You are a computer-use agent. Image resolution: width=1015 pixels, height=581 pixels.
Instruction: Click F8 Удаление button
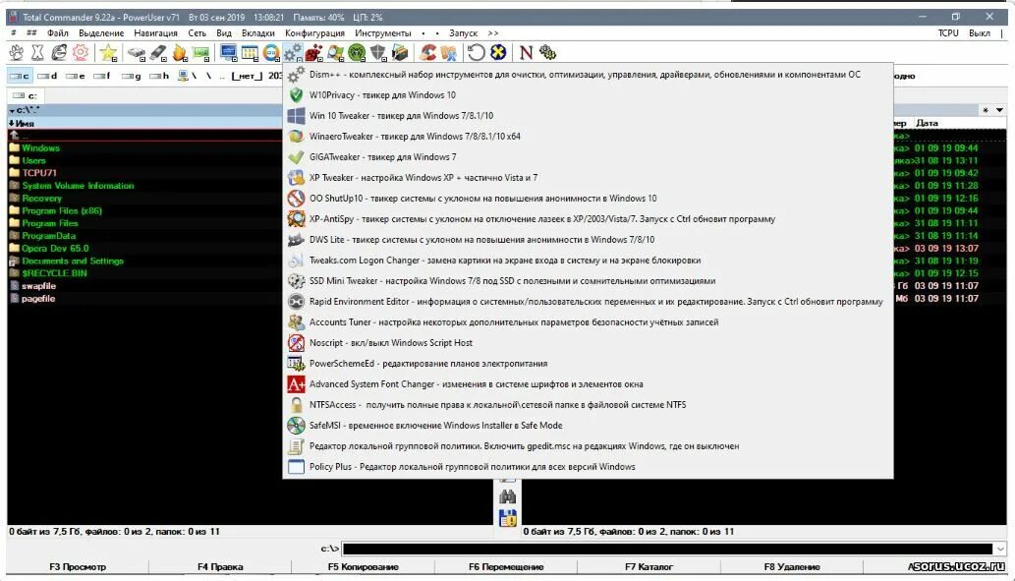tap(792, 567)
